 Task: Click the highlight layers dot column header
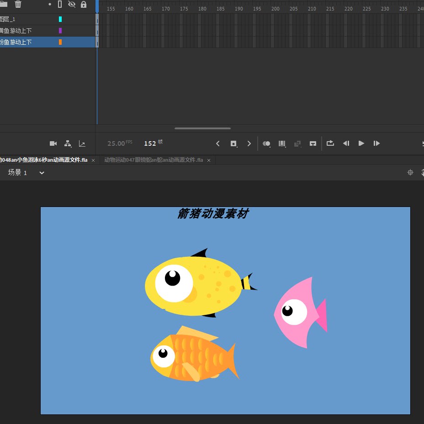tap(50, 4)
